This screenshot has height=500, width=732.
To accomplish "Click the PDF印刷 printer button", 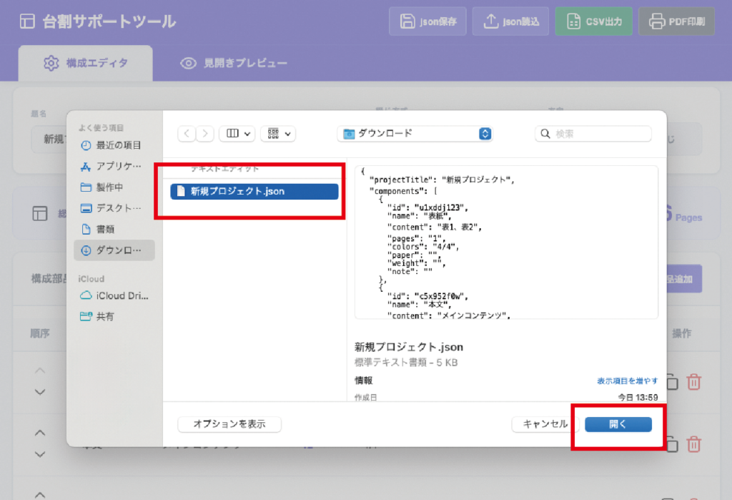I will (676, 21).
